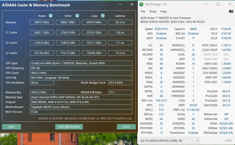Click North Bridge Clock value 931.8 MHz

click(x=120, y=82)
